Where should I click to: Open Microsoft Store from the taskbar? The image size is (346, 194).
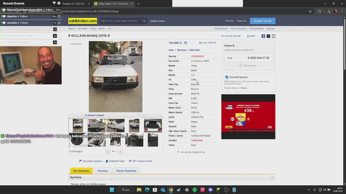[x=155, y=190]
